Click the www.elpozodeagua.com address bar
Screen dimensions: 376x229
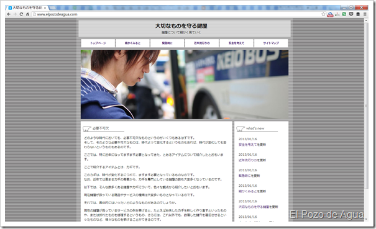(x=177, y=14)
